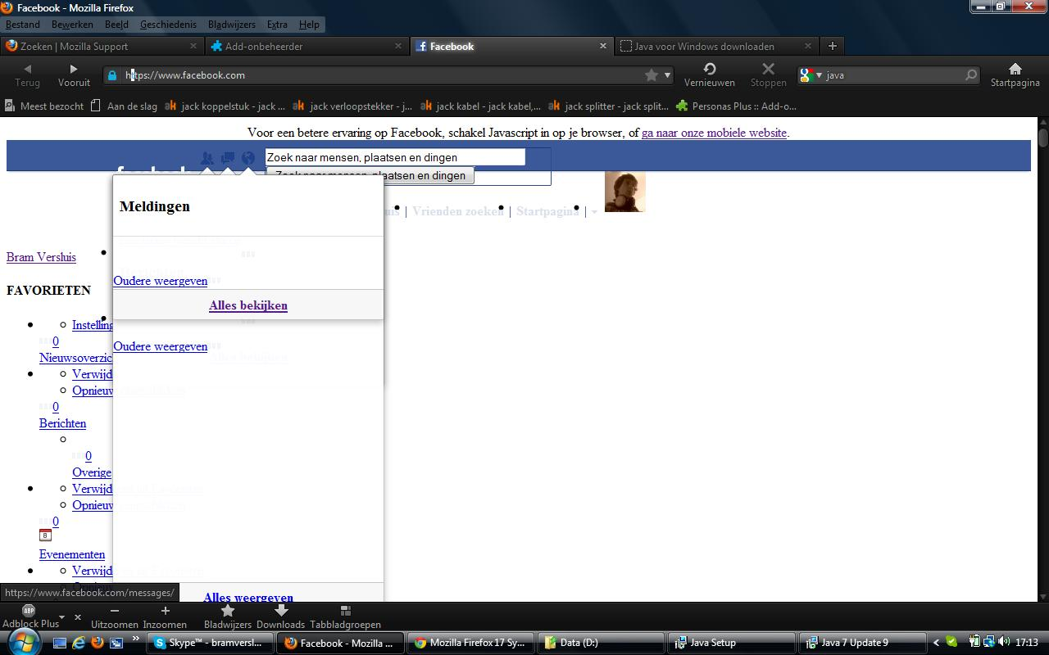Click Alles bekijken in Meldingen panel

(248, 305)
